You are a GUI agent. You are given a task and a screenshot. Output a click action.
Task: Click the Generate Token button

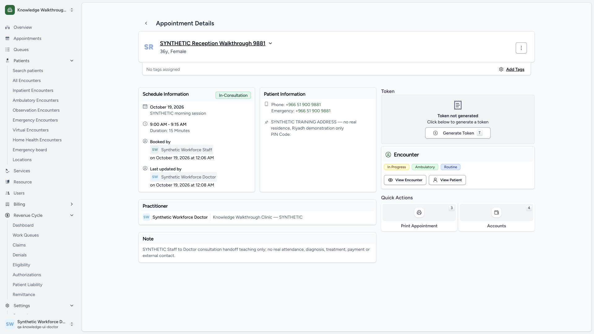(x=458, y=133)
